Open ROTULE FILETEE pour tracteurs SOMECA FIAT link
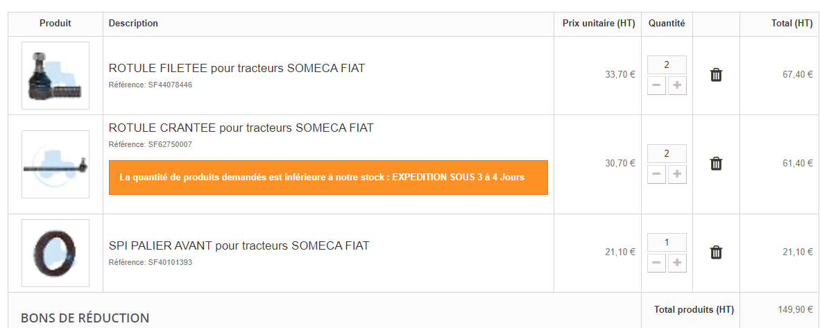The width and height of the screenshot is (820, 328). click(237, 68)
